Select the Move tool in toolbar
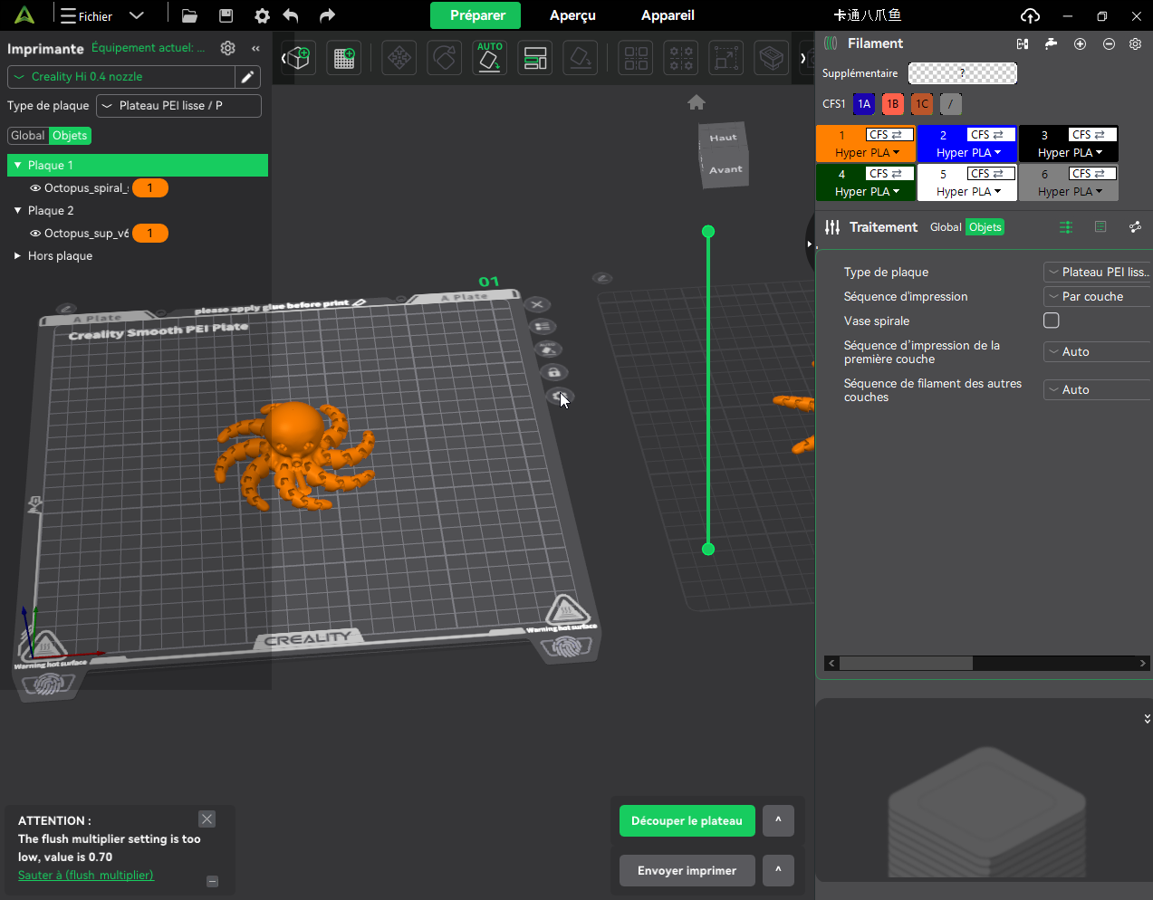This screenshot has height=900, width=1153. click(x=399, y=58)
